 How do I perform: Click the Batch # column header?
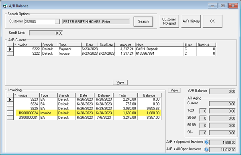[206, 45]
